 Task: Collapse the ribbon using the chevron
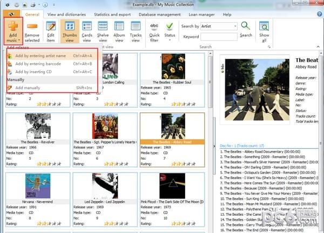318,46
